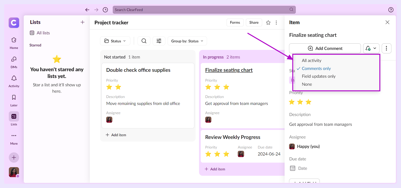Open the Finalize seating chart link
The image size is (401, 188).
tap(229, 70)
